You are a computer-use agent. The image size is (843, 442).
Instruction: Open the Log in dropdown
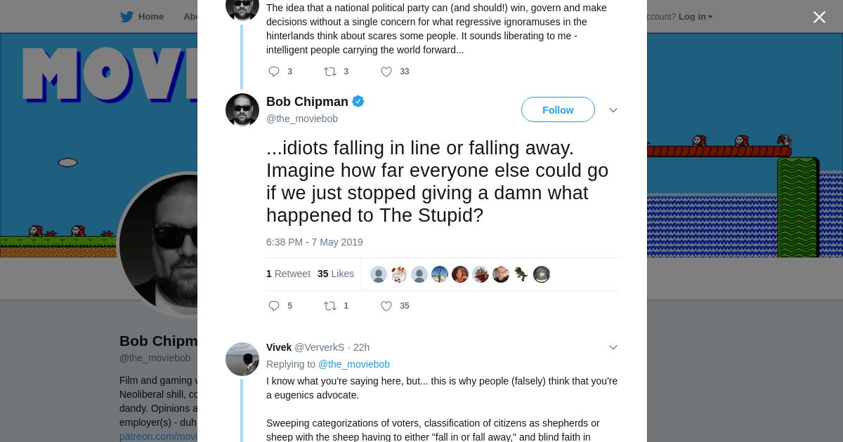pyautogui.click(x=695, y=17)
